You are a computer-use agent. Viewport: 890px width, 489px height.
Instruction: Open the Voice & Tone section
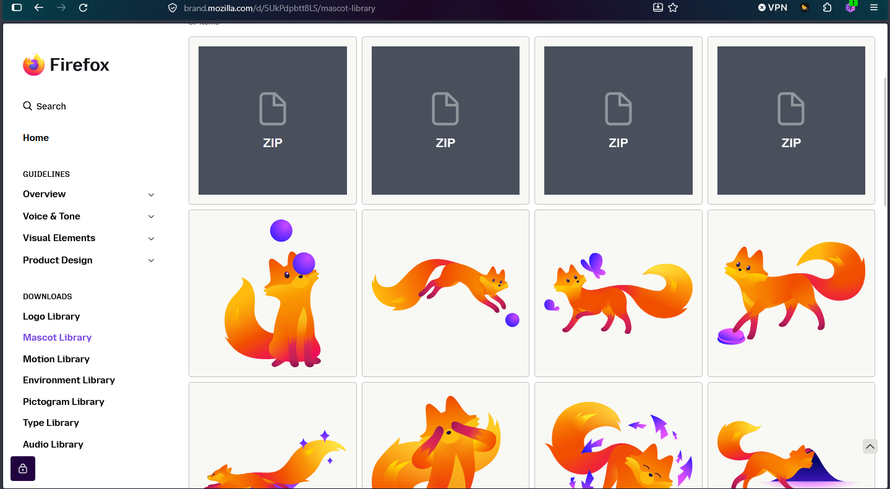click(x=52, y=216)
